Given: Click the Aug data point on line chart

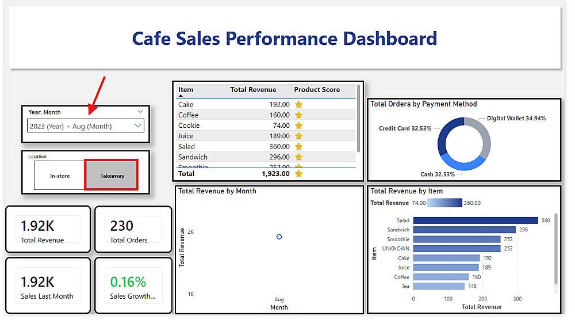Looking at the screenshot, I should [279, 237].
